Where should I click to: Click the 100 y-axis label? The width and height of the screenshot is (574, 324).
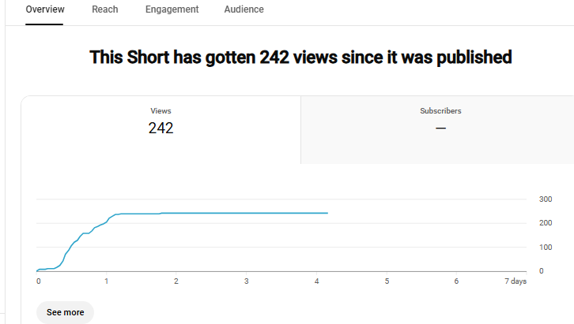546,248
